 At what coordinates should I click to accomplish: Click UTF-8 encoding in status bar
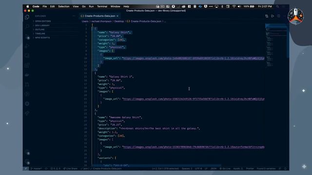pos(198,169)
